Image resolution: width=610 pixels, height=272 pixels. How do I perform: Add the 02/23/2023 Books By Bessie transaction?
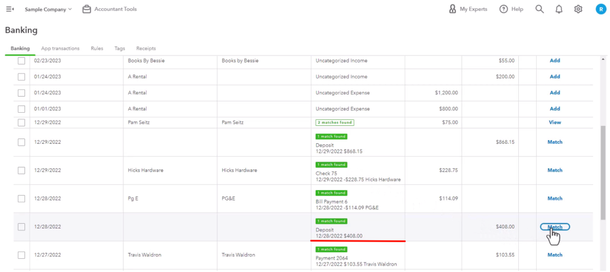point(555,60)
